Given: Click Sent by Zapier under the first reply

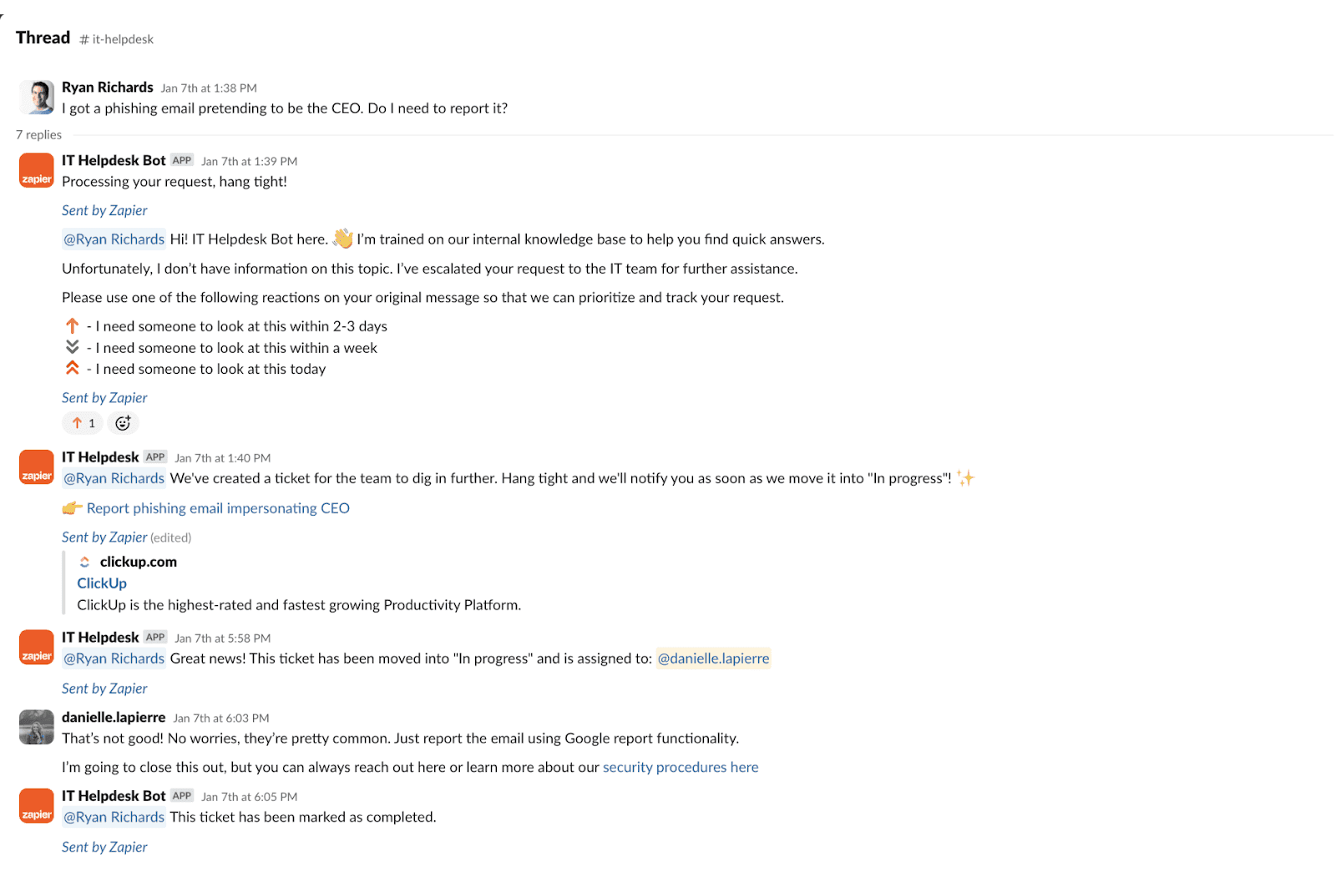Looking at the screenshot, I should 104,210.
